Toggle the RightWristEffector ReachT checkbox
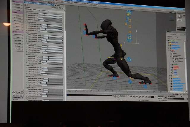The height and width of the screenshot is (127, 190). coord(27,35)
